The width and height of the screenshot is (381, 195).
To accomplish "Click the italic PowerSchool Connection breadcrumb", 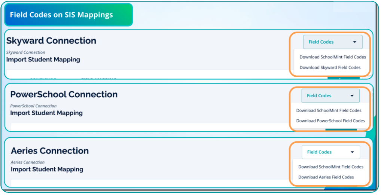I will [33, 106].
